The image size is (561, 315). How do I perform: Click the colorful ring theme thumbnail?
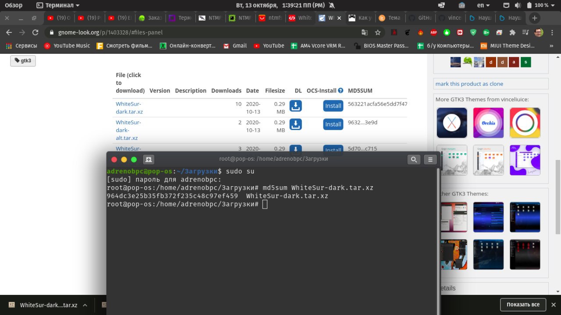tap(525, 123)
